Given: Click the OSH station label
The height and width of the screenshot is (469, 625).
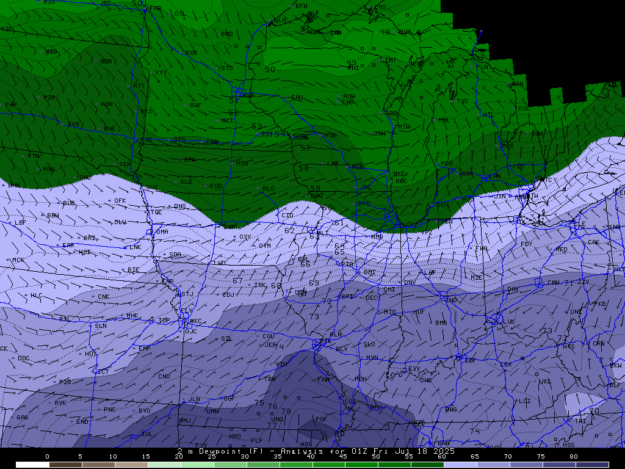Looking at the screenshot, I should pos(380,134).
